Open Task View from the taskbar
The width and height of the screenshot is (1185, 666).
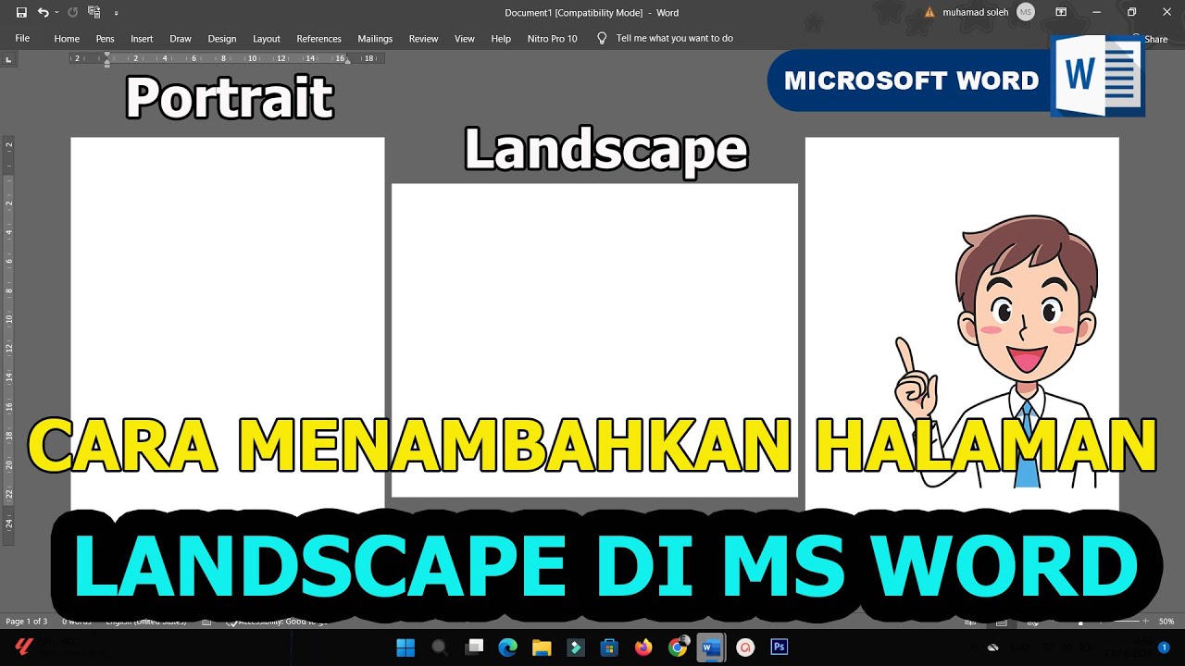[x=474, y=647]
